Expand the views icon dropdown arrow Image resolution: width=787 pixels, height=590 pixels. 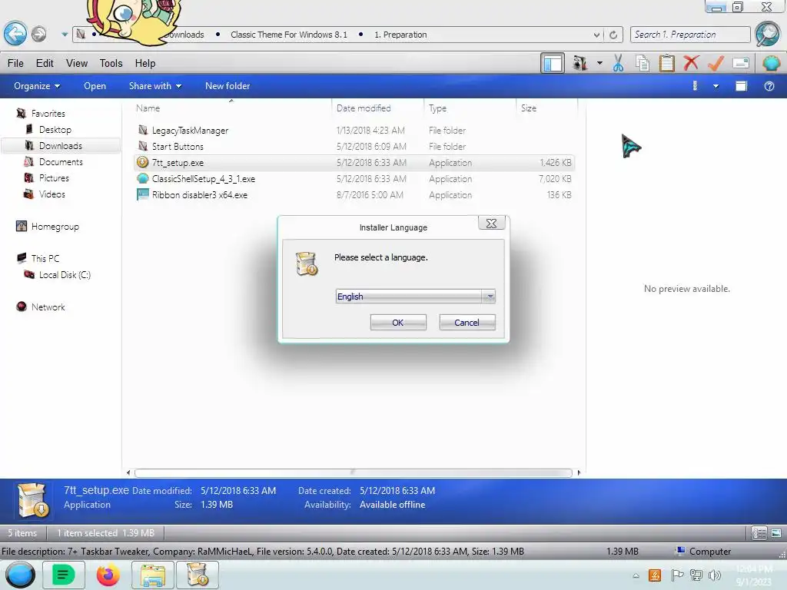[599, 63]
